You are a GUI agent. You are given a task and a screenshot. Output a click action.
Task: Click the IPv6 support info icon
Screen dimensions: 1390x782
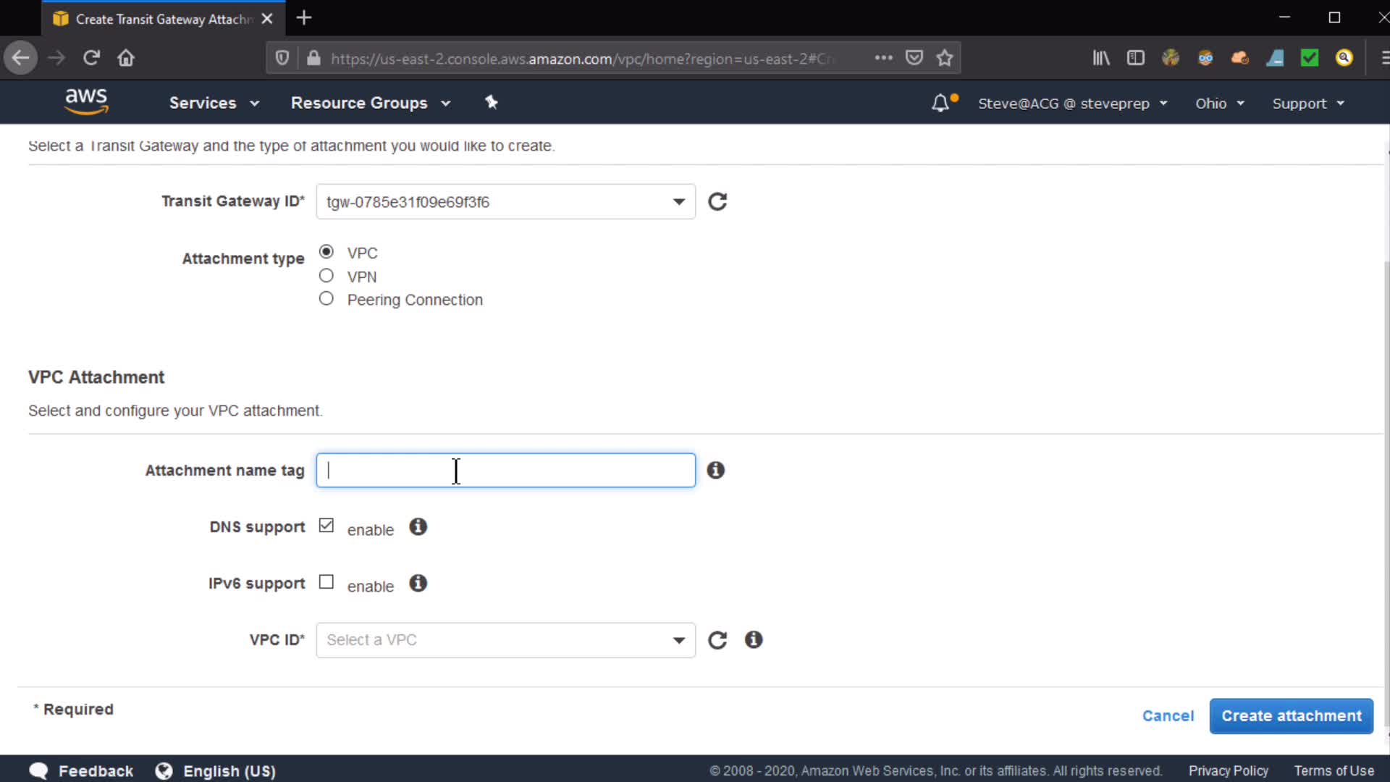(x=418, y=584)
